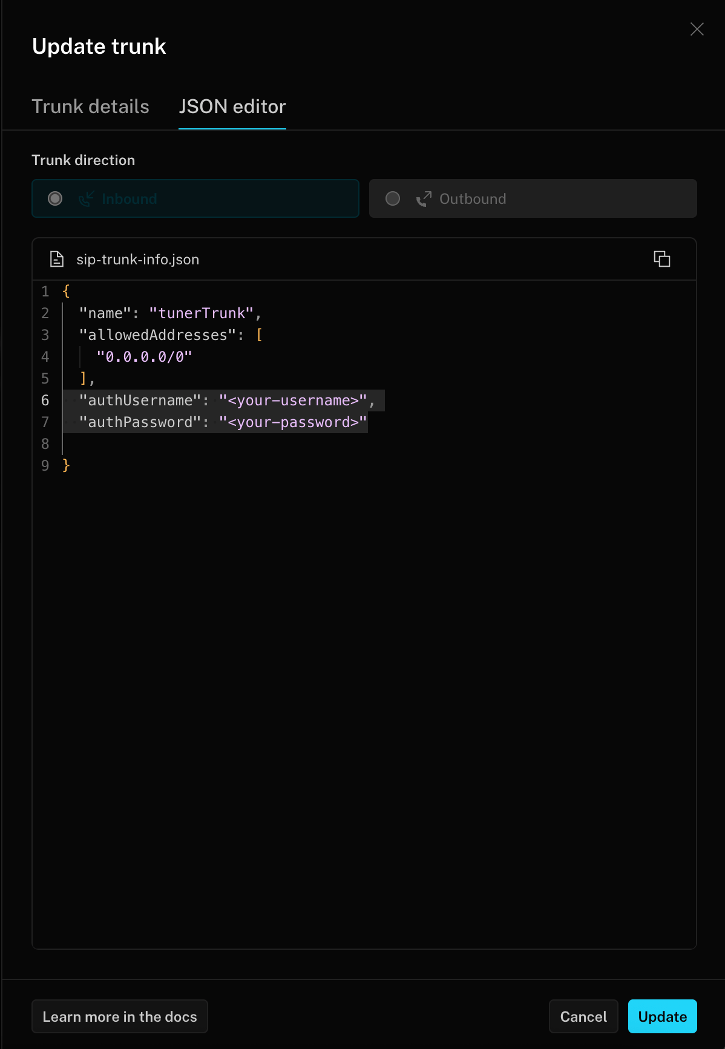Viewport: 725px width, 1049px height.
Task: Click the outgoing call icon on Outbound
Action: [424, 198]
